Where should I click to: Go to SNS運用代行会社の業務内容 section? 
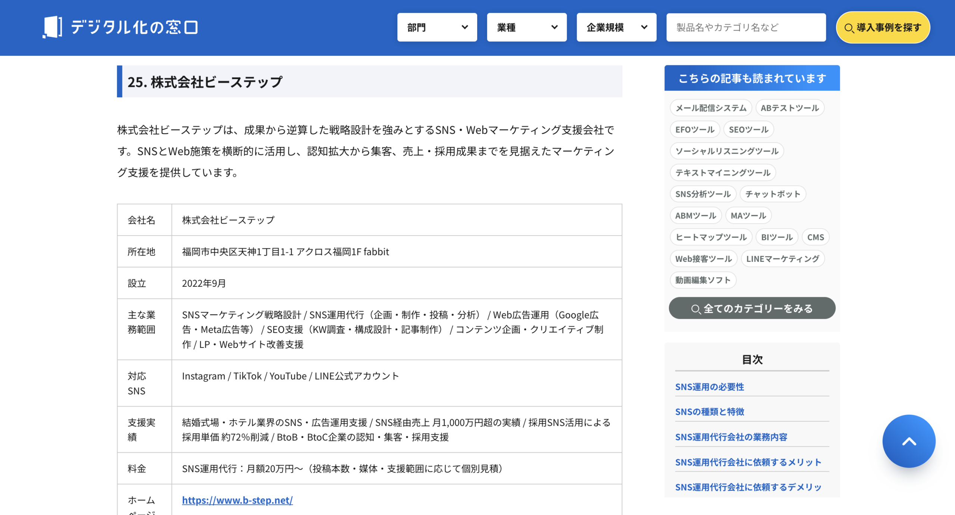731,437
